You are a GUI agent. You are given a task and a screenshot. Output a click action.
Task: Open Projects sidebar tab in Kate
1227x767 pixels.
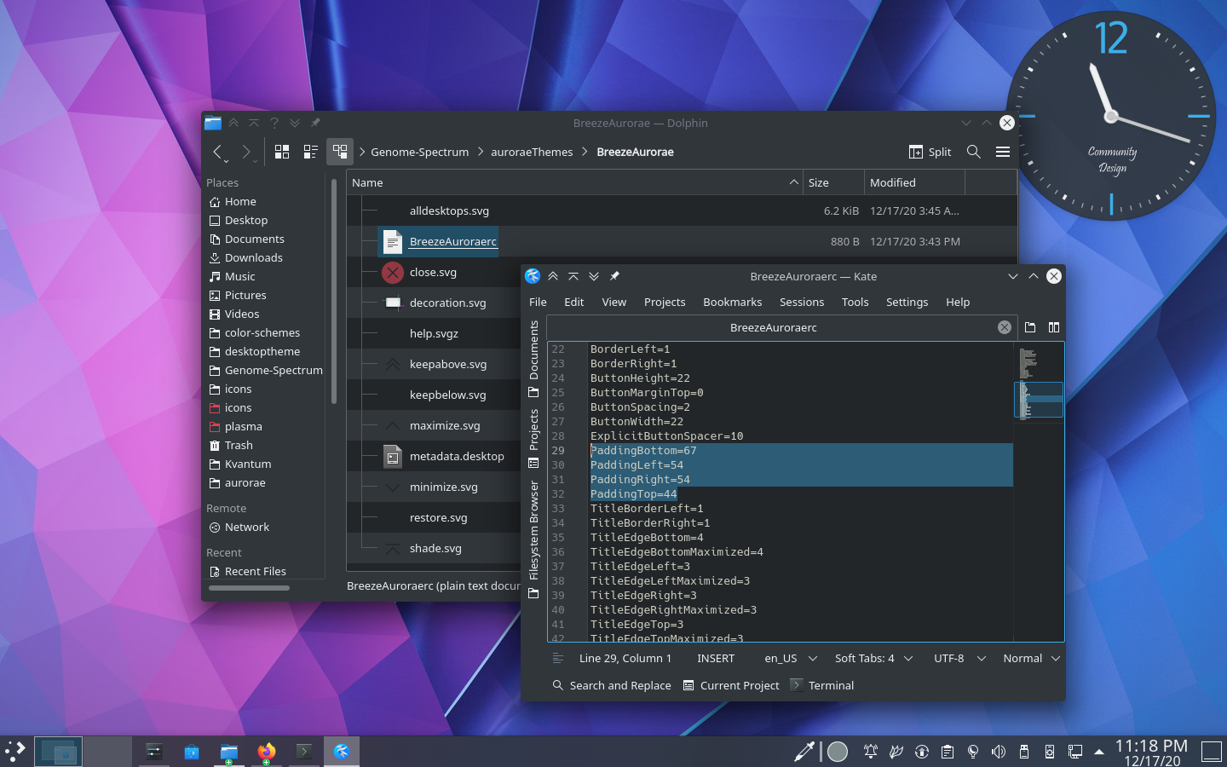(533, 438)
